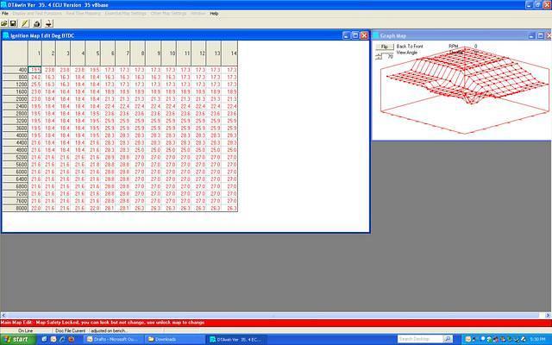Screen dimensions: 552x345
Task: Click the save disk toolbar icon
Action: pyautogui.click(x=15, y=22)
